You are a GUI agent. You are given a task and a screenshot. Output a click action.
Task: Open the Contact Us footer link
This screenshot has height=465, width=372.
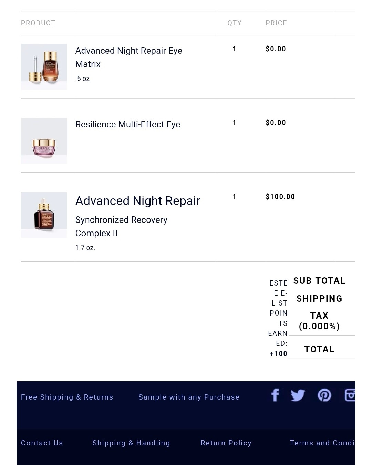(42, 443)
